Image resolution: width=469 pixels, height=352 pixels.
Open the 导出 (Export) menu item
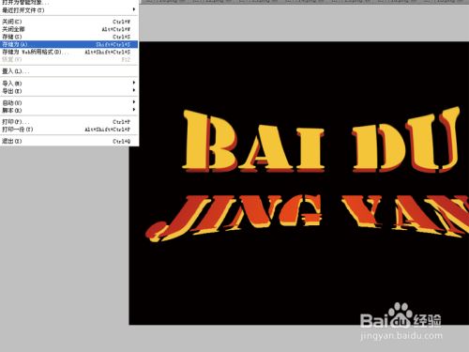69,91
